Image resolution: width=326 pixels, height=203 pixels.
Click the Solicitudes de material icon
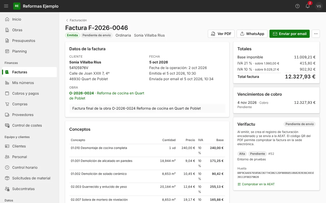pos(7,178)
